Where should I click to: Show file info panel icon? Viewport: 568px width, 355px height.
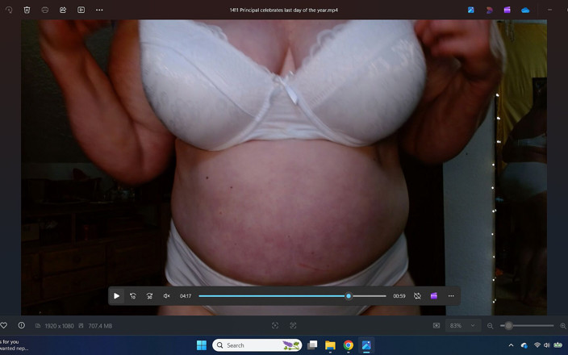21,325
